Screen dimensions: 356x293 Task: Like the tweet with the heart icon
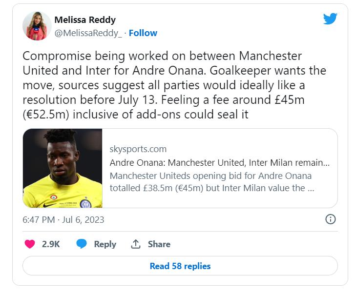coord(30,244)
